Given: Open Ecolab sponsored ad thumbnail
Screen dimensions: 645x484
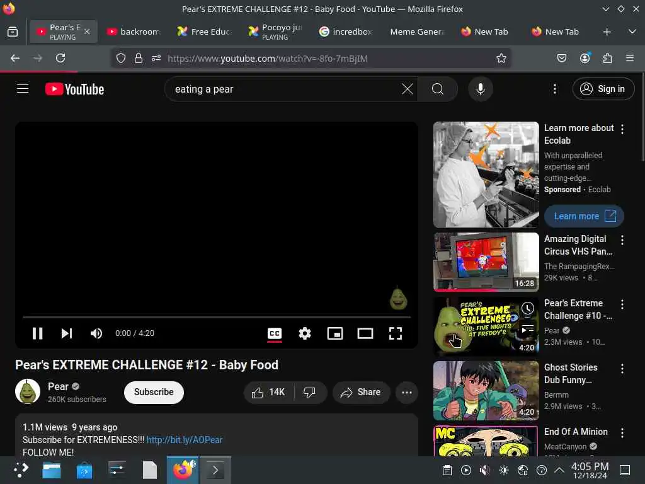Looking at the screenshot, I should [486, 175].
